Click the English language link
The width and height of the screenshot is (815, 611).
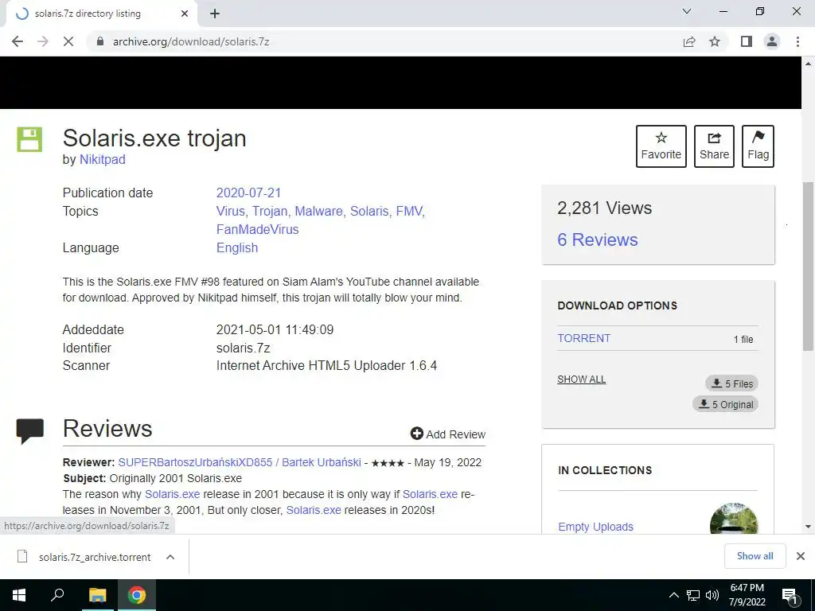click(237, 248)
